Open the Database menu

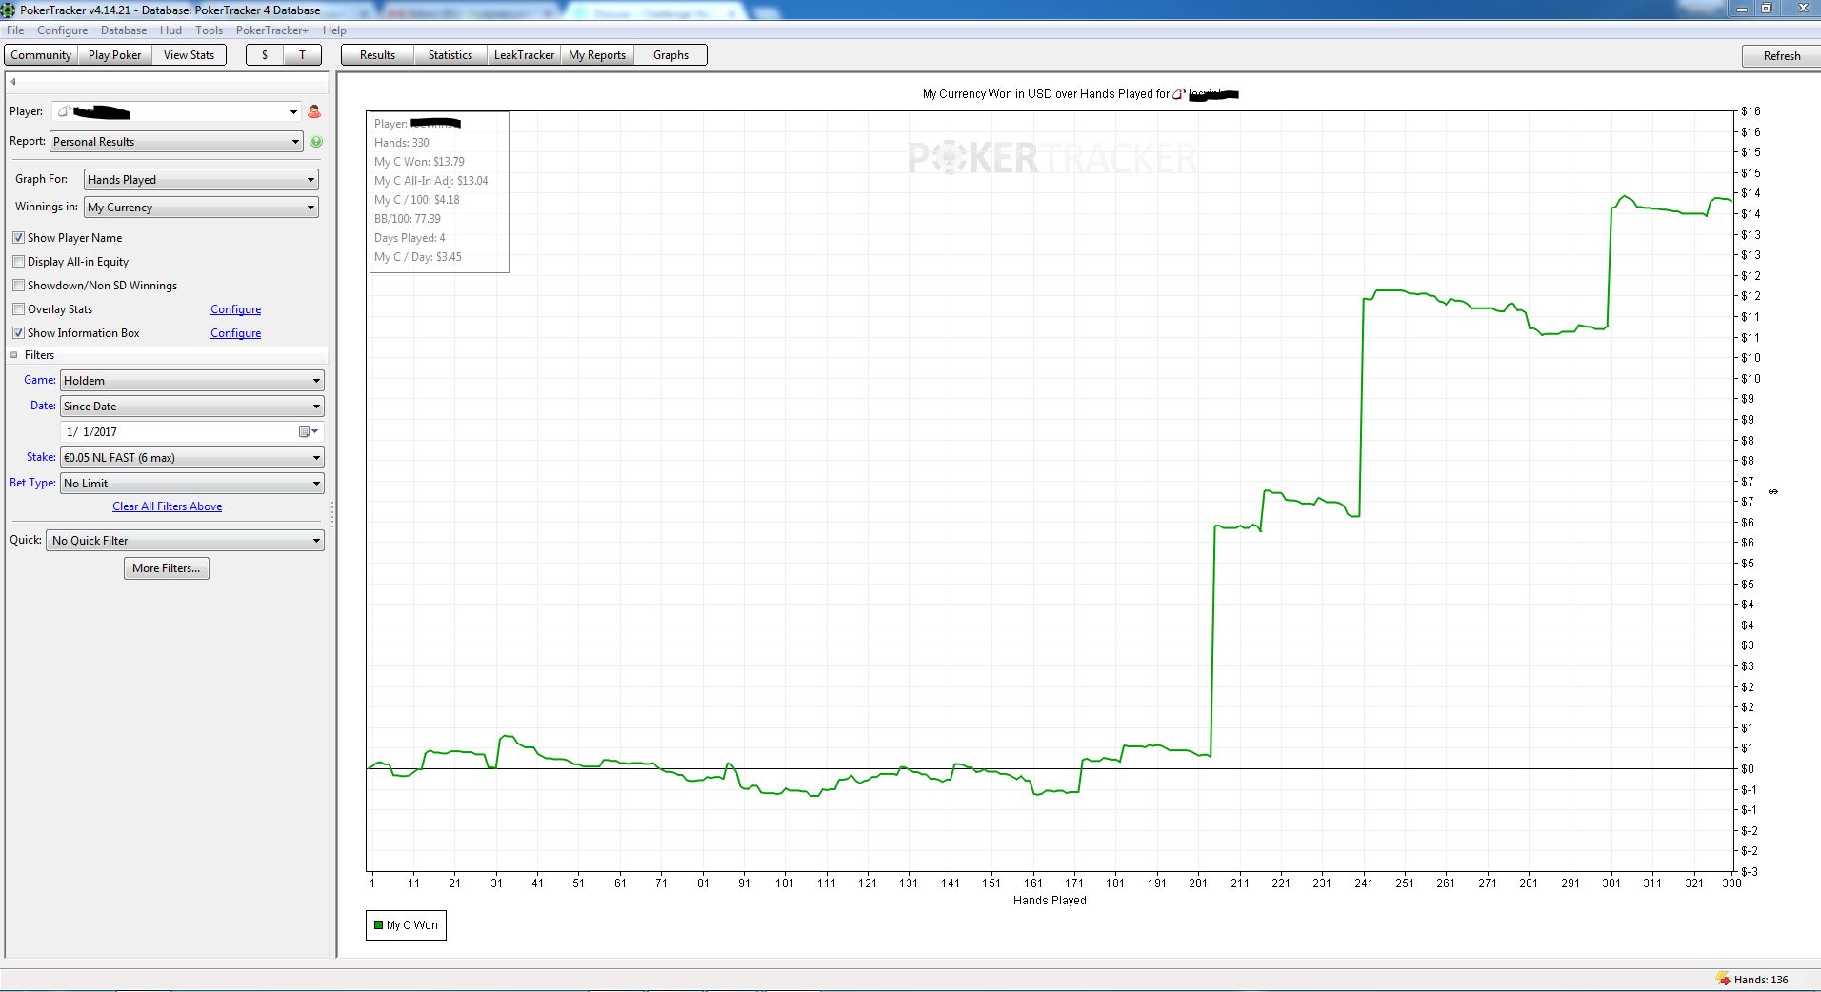click(124, 30)
